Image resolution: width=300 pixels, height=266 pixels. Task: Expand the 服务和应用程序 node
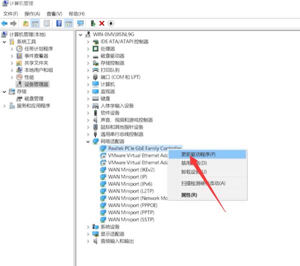[x=4, y=106]
